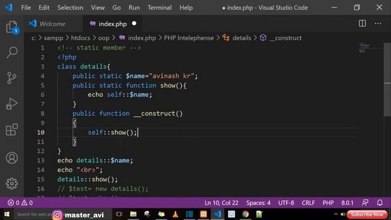The height and width of the screenshot is (220, 391).
Task: Open the Search view icon
Action: (12, 52)
